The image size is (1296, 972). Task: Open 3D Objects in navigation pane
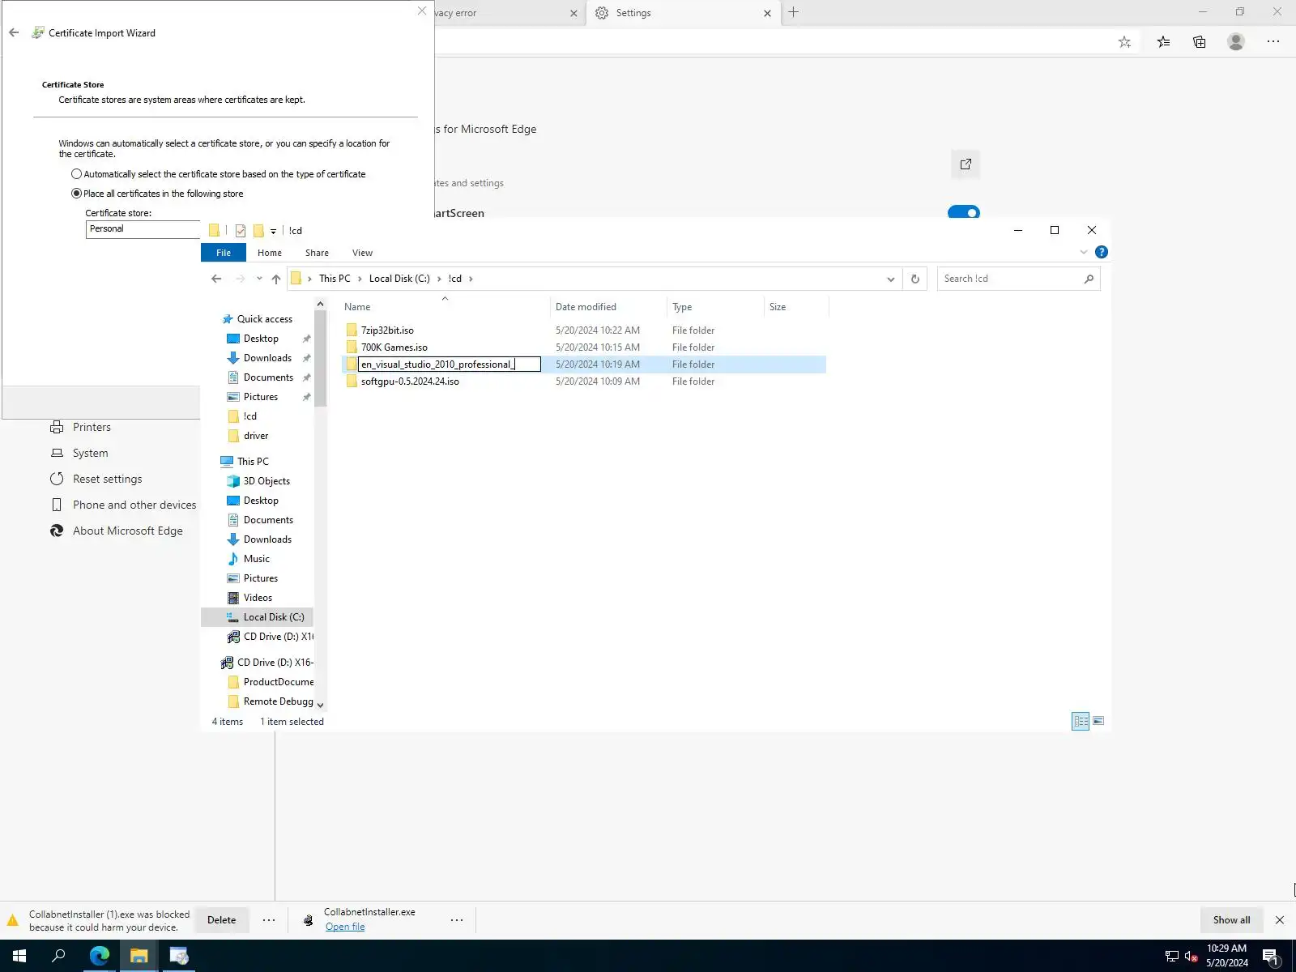coord(266,481)
